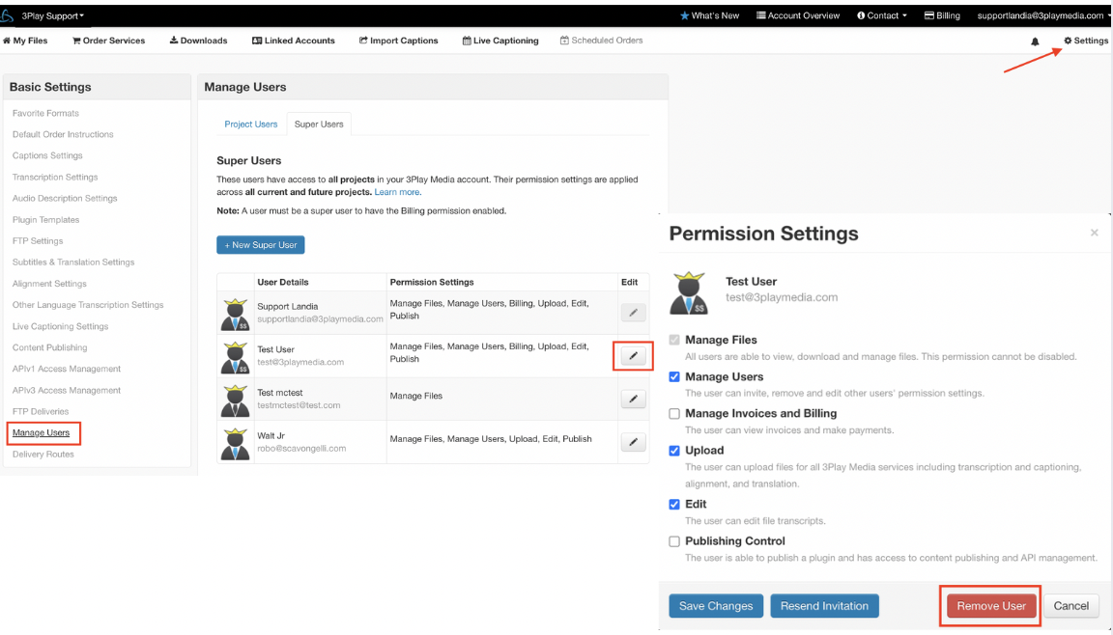Open supportlandia@3playmedia.com user dropdown

tap(1042, 15)
